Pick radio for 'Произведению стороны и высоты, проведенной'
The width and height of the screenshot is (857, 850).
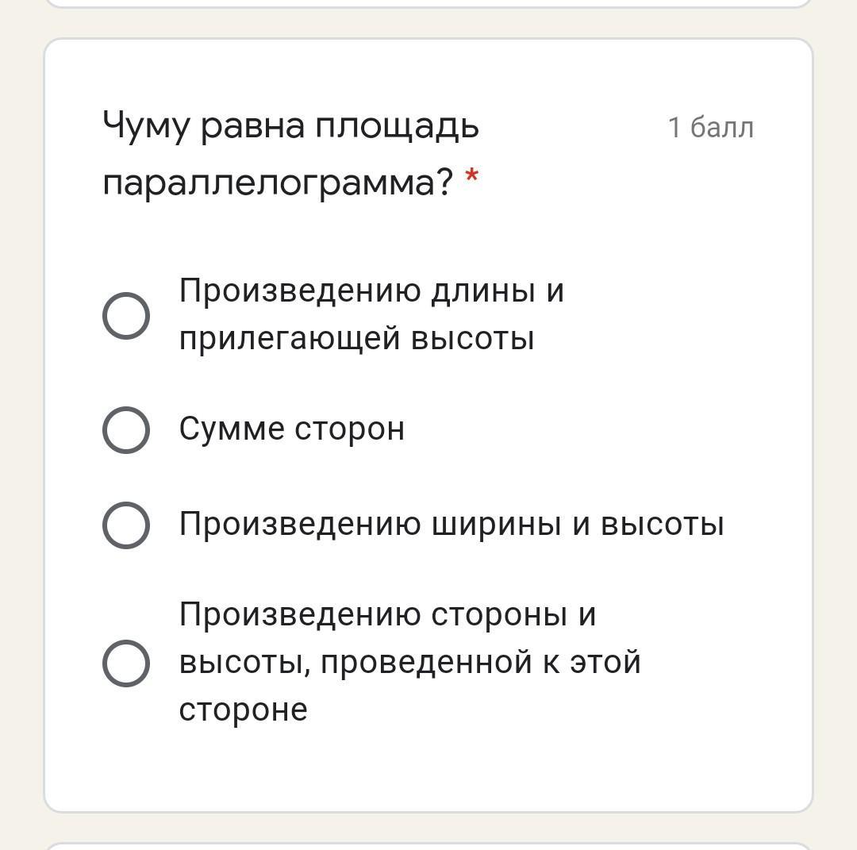[x=126, y=663]
